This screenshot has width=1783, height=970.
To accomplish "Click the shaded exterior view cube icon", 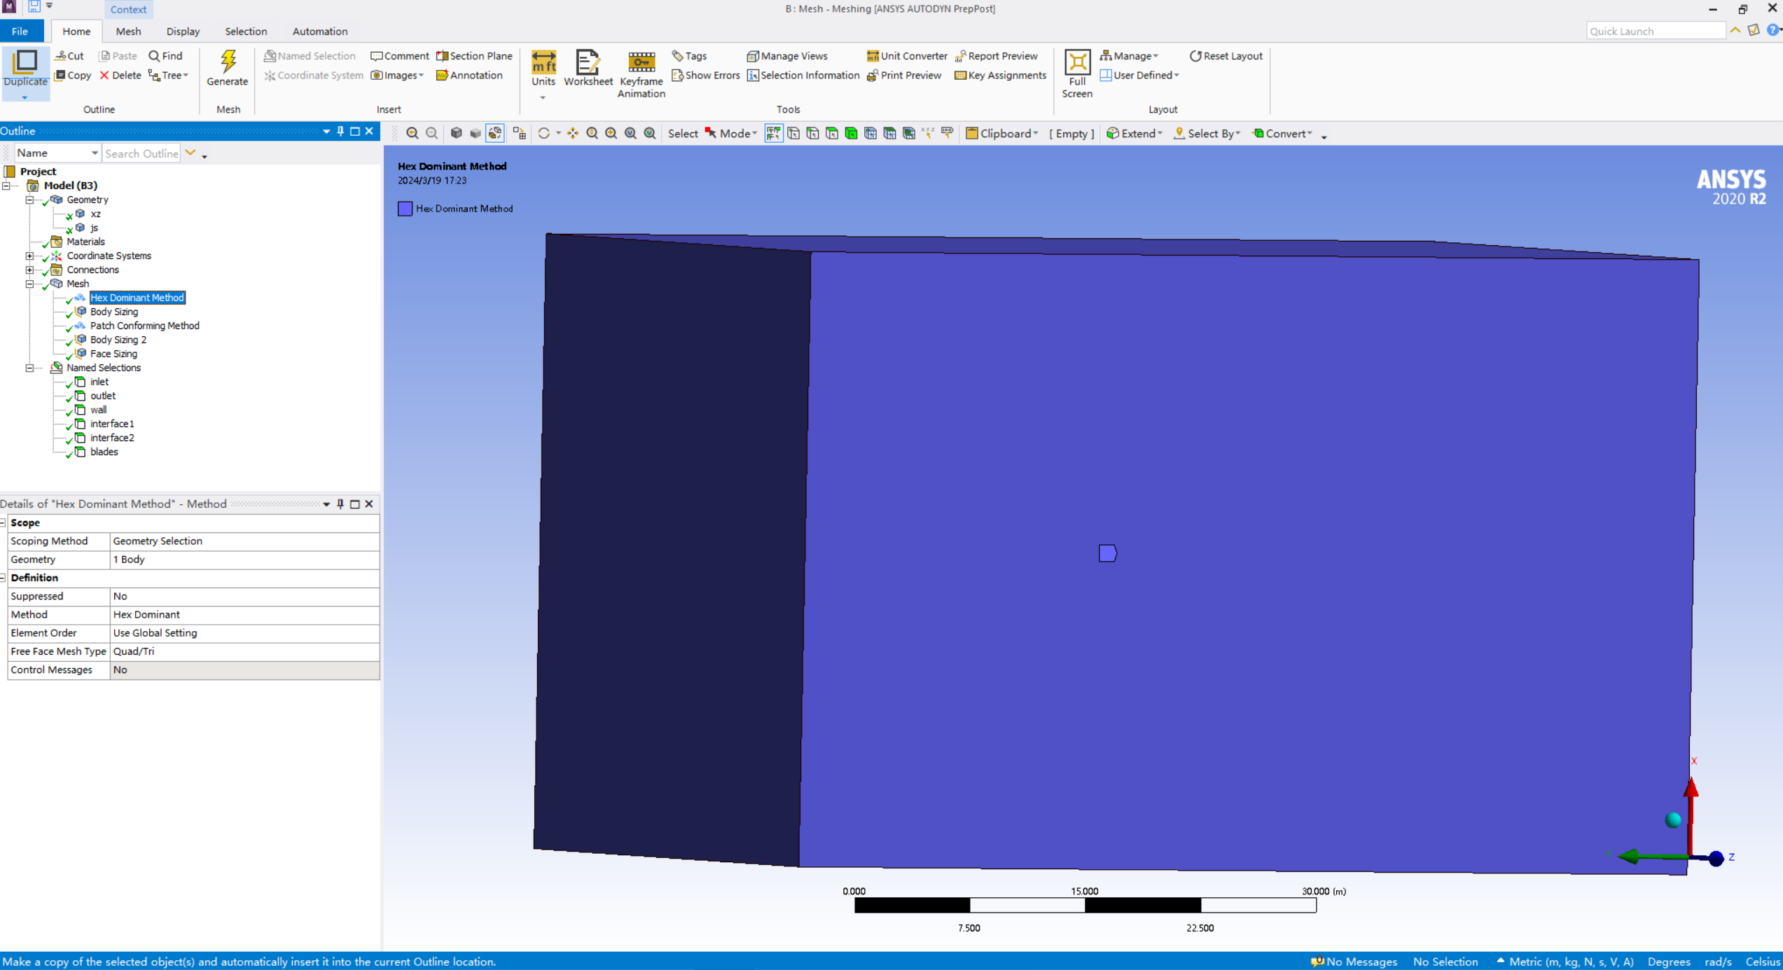I will tap(456, 133).
